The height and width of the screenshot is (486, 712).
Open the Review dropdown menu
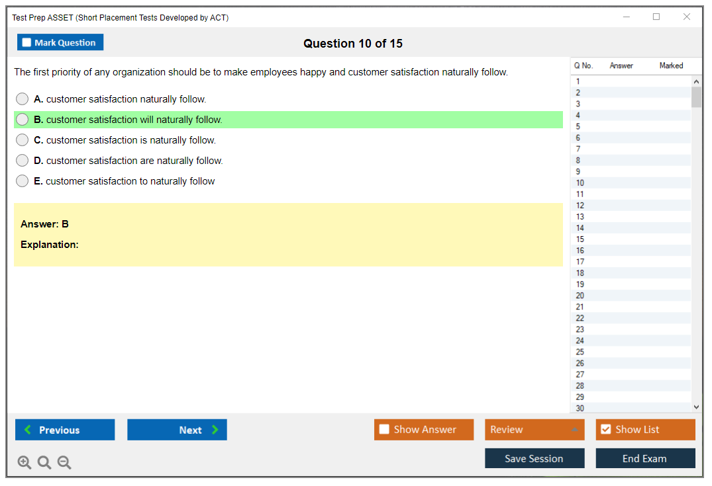click(x=534, y=430)
